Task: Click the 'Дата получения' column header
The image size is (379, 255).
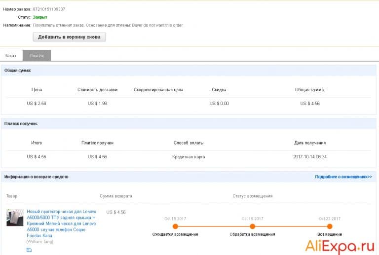Action: tap(310, 143)
